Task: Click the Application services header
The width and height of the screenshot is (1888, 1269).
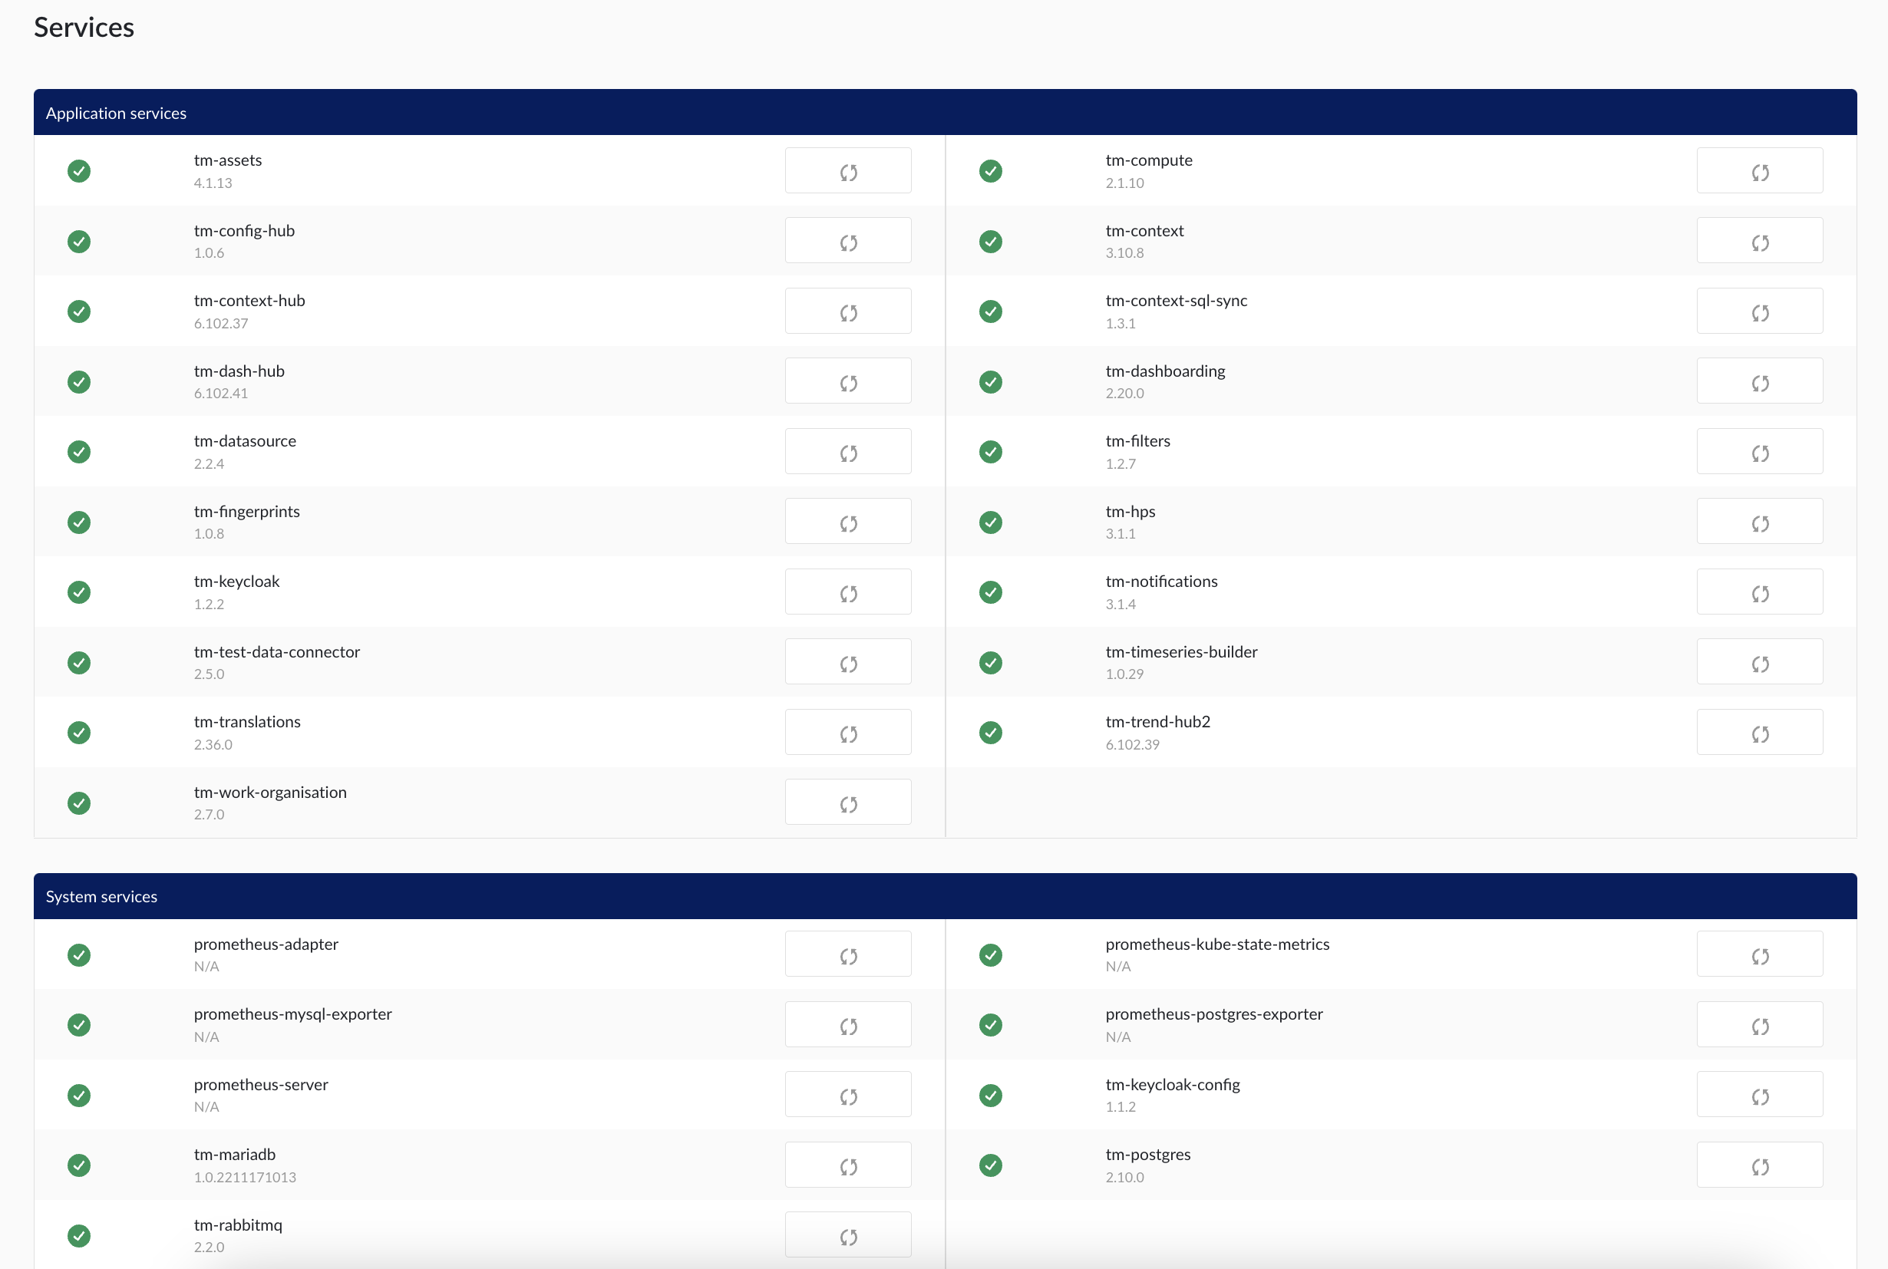Action: 945,113
